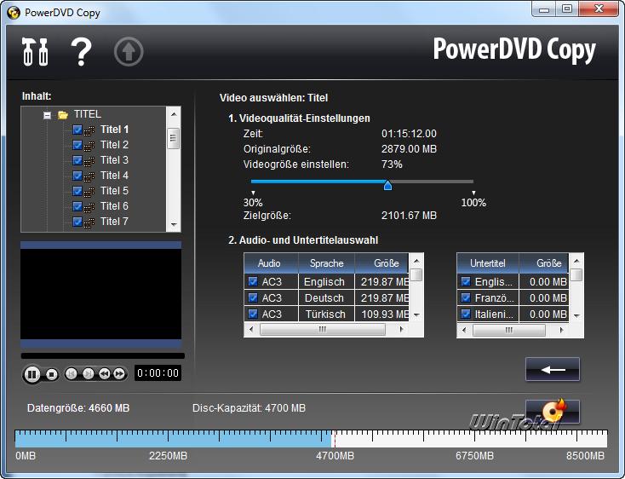This screenshot has width=625, height=479.
Task: Click the TITEL folder icon
Action: coord(63,115)
